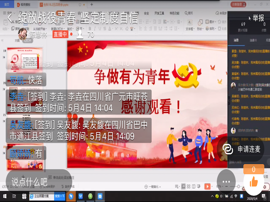
Task: Tap the 申请连麦 request mic button
Action: [241, 149]
